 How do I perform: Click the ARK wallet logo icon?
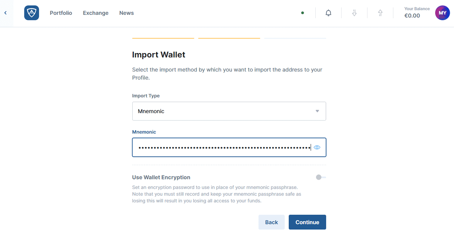click(32, 13)
